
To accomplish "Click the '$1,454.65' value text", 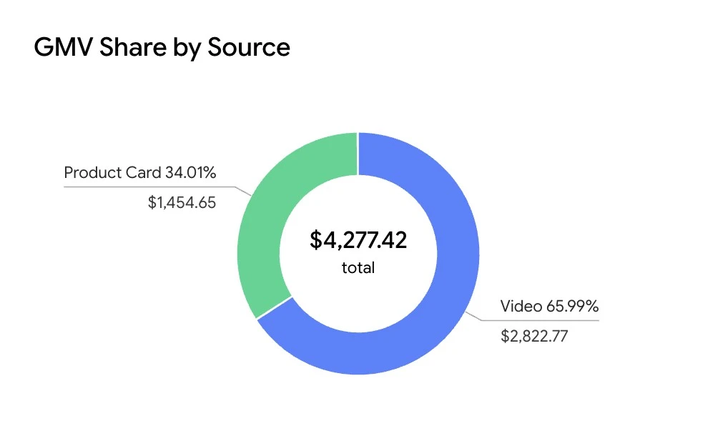I will [182, 202].
